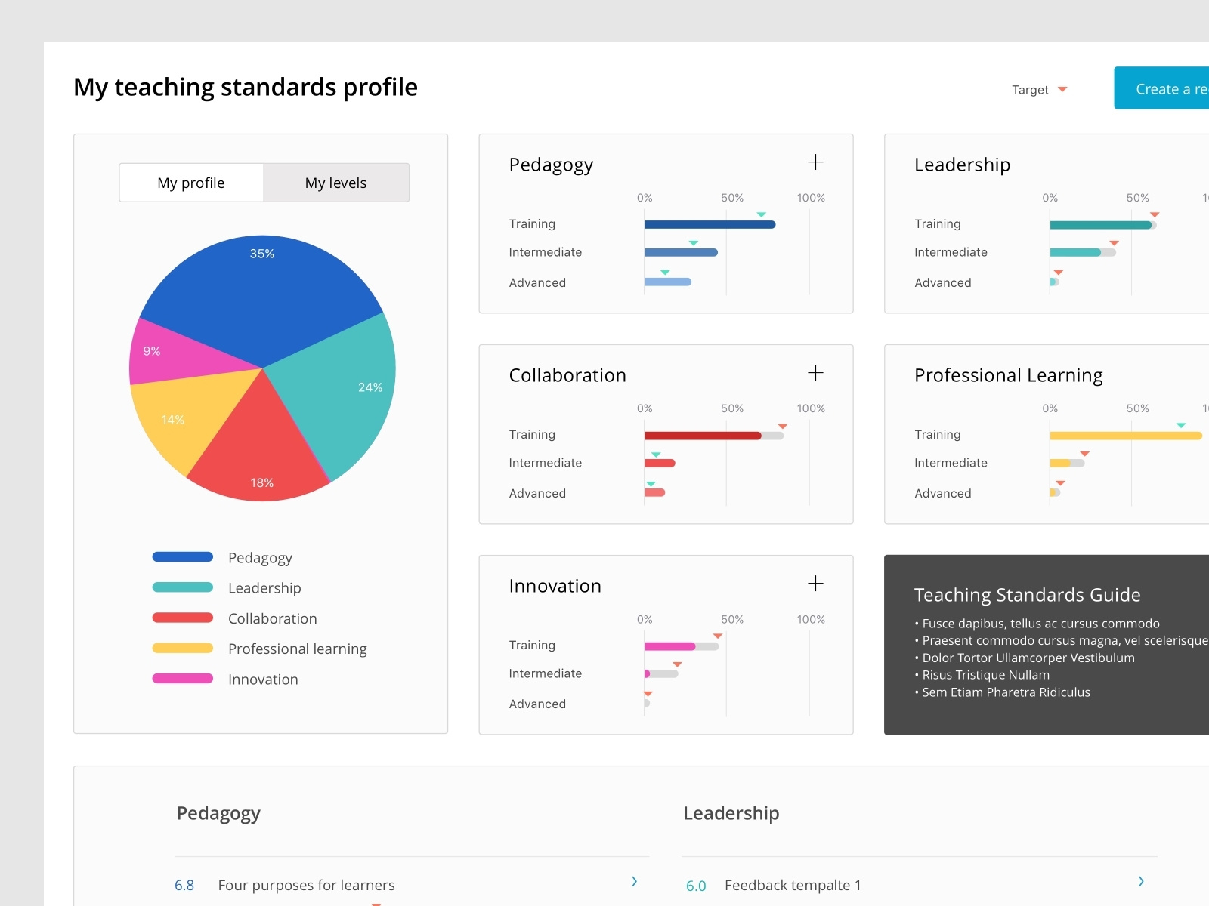Click the plus icon on the Innovation card
This screenshot has width=1209, height=906.
point(816,583)
